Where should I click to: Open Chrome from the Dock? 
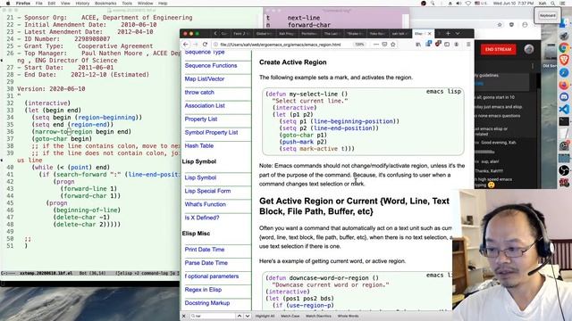[564, 47]
